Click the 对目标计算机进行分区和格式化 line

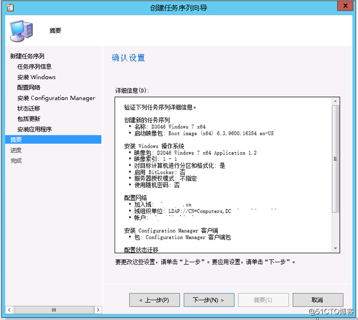coord(180,166)
